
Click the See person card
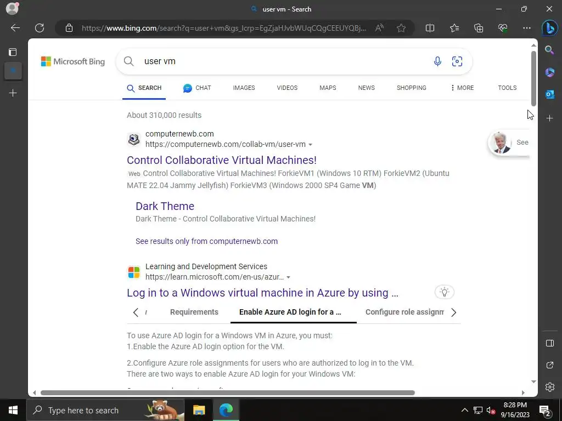509,143
